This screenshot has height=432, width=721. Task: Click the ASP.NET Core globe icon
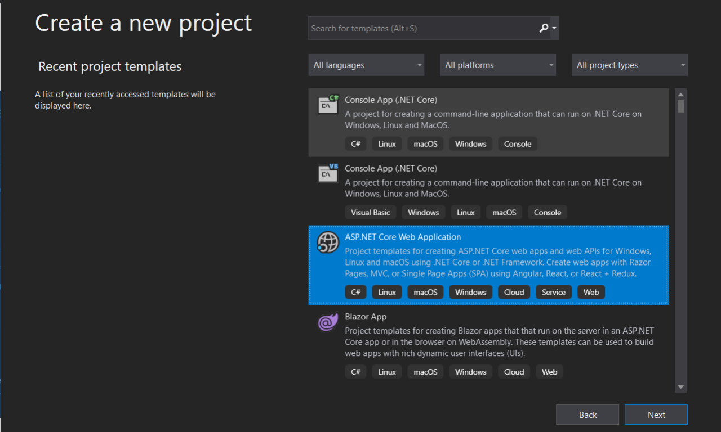(x=328, y=242)
